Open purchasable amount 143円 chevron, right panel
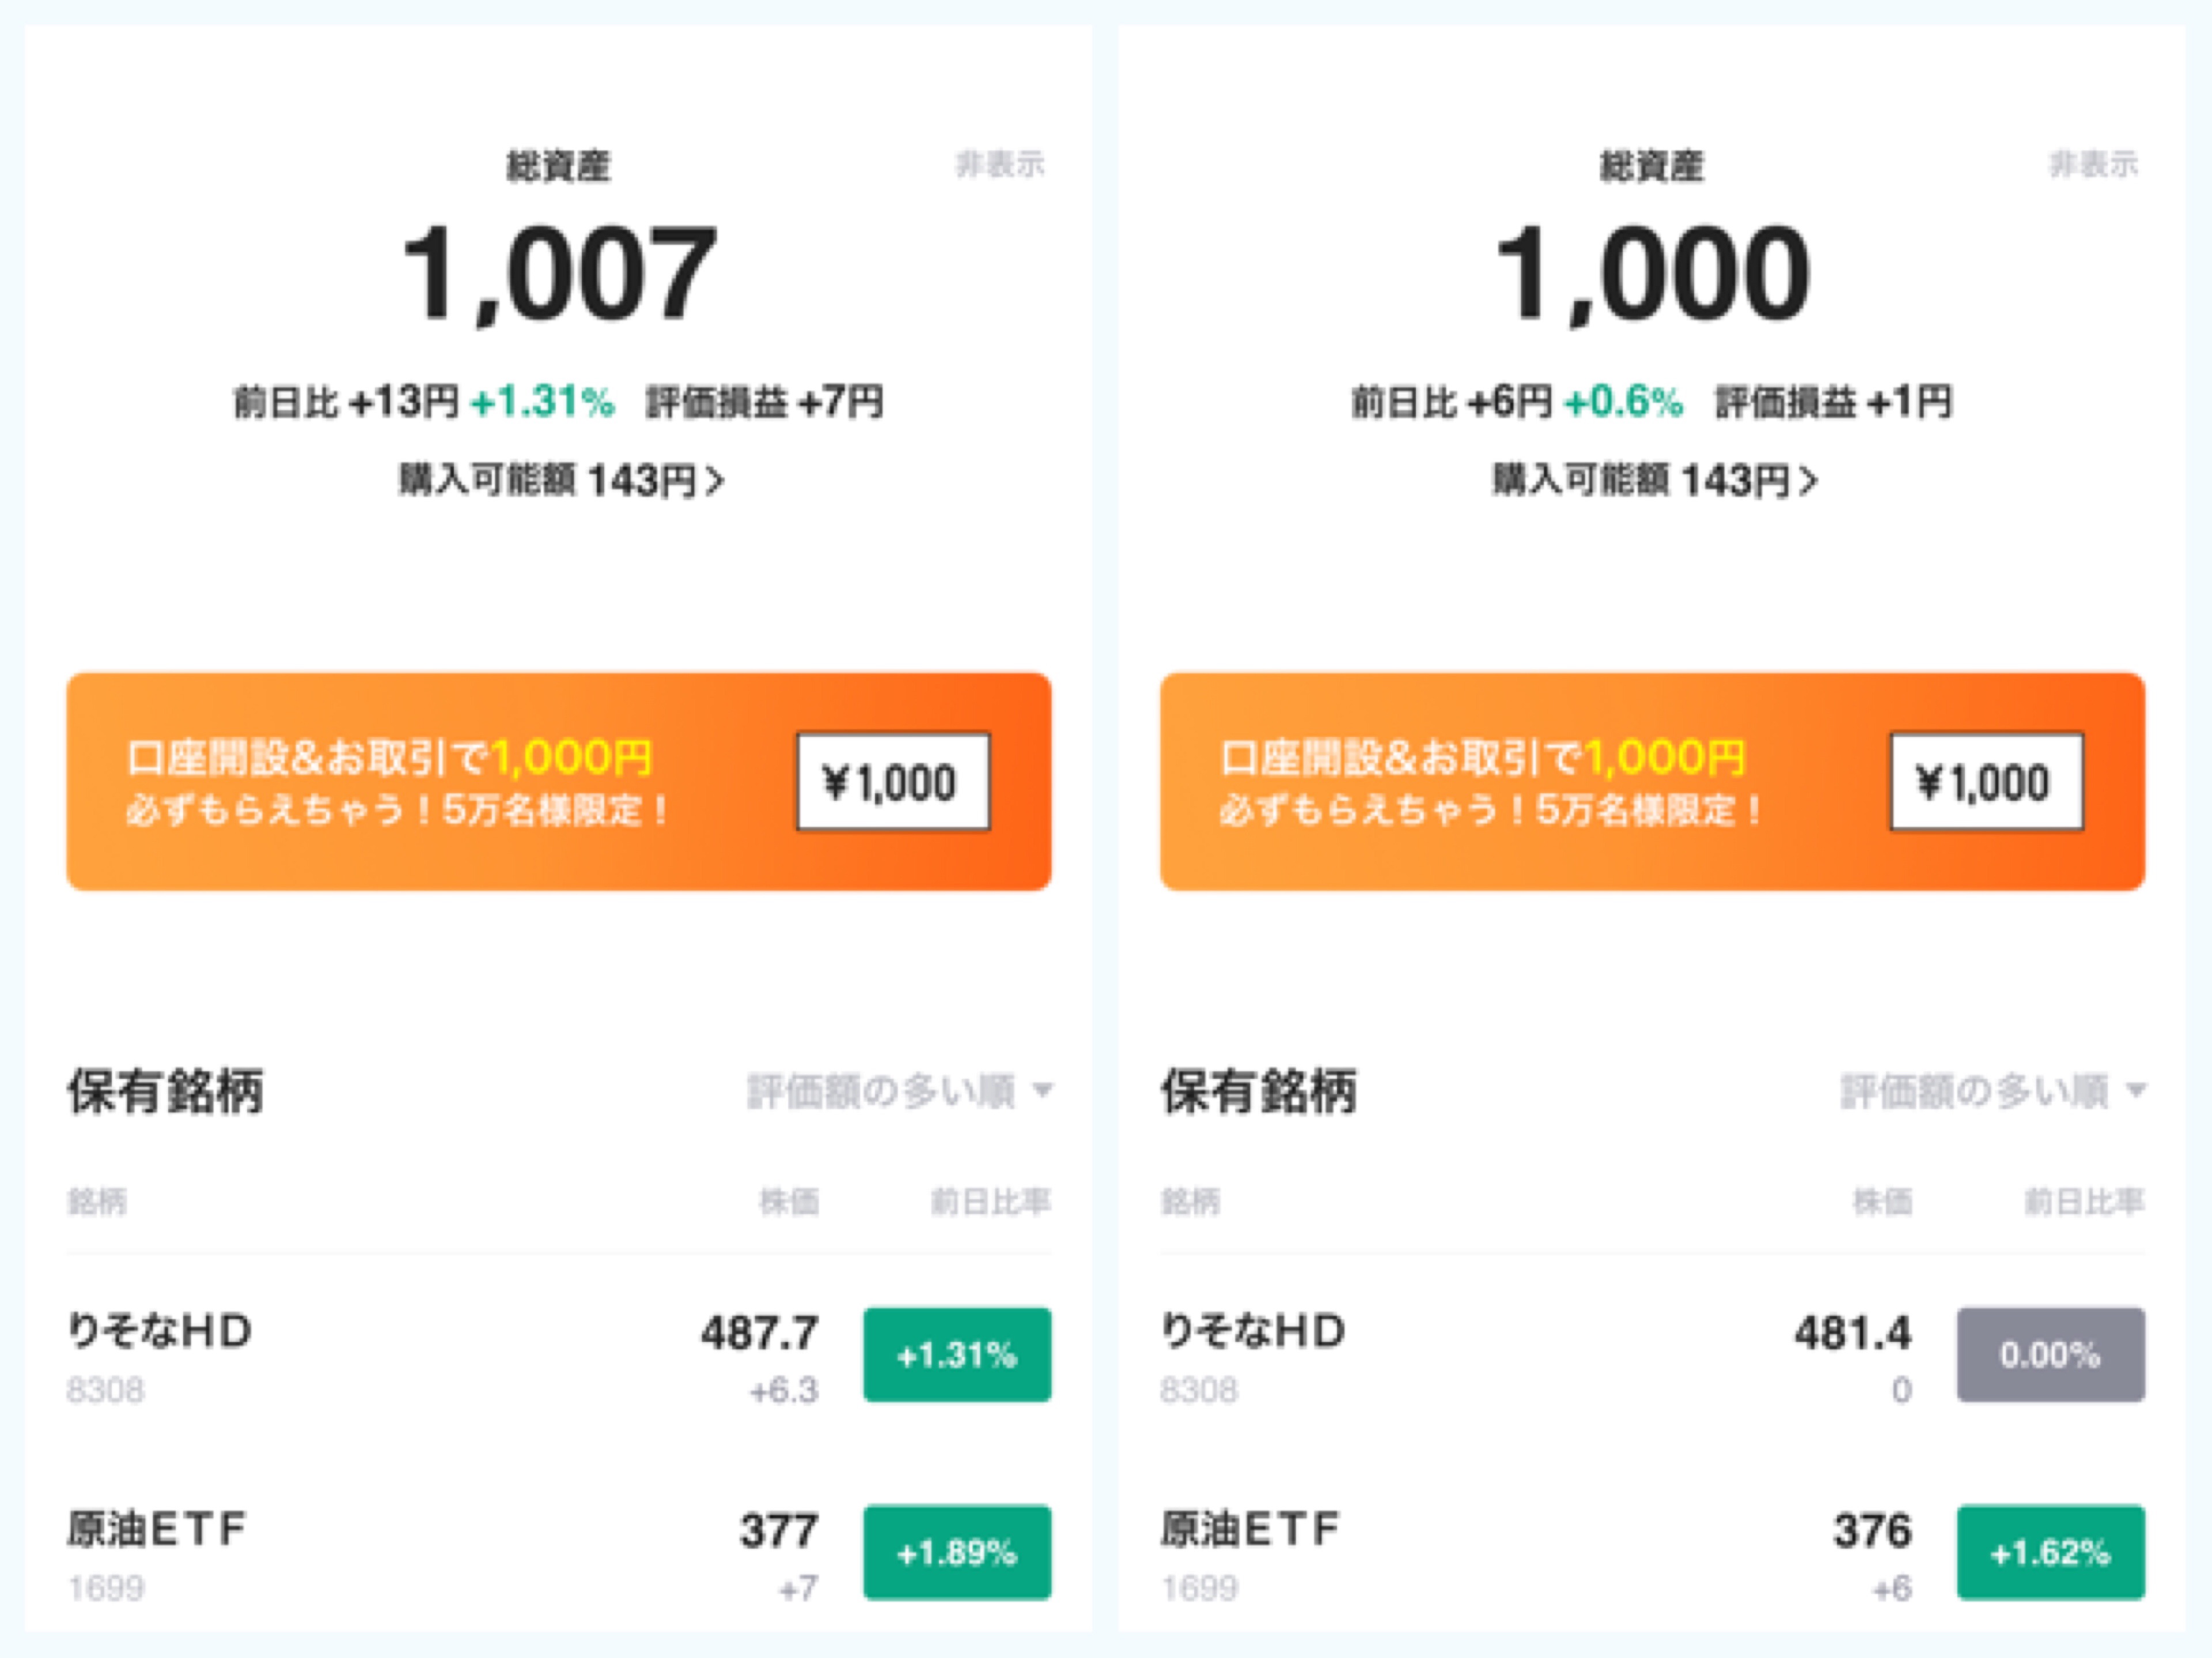Screen dimensions: 2212x1658 [1807, 482]
